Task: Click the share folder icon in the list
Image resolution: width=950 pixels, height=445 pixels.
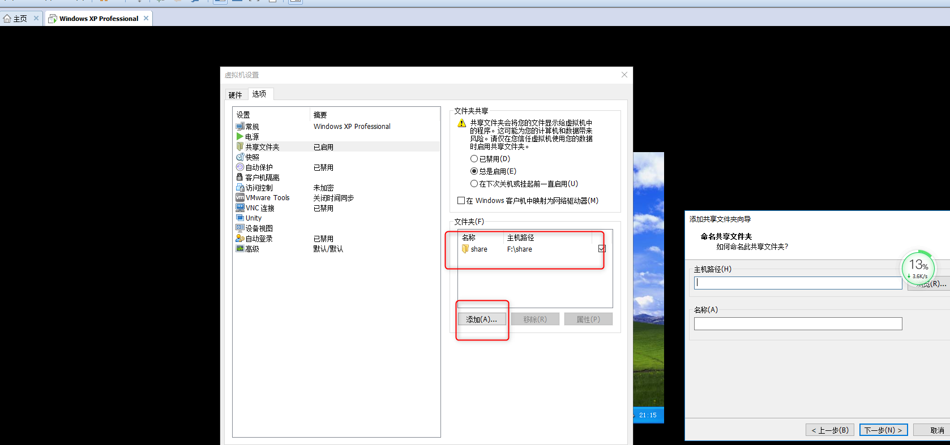Action: coord(465,249)
